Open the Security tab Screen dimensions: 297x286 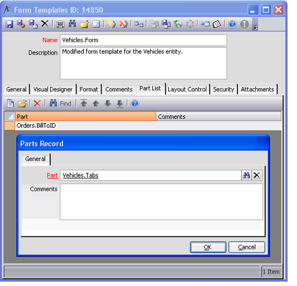coord(223,90)
